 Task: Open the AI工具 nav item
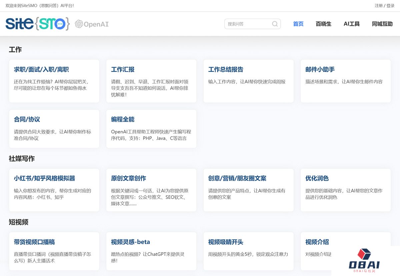coord(352,24)
